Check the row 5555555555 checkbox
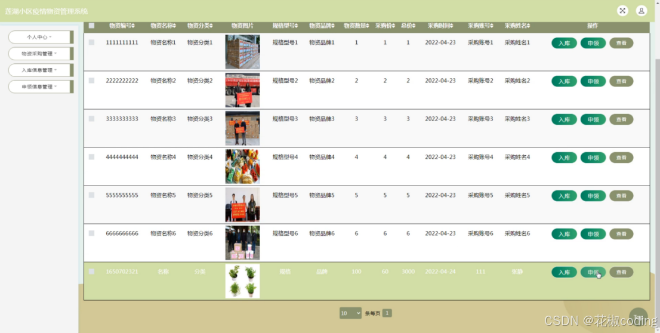The image size is (660, 333). (91, 195)
